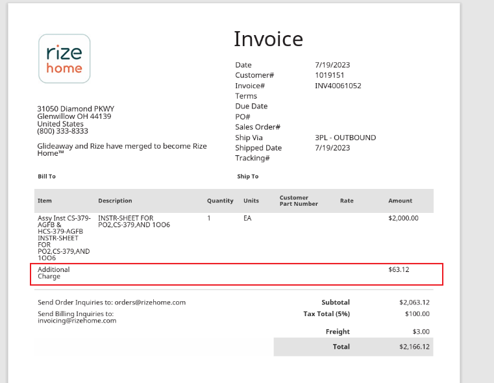
Task: Click the Item column header
Action: (44, 201)
